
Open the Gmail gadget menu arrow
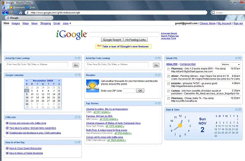tap(236, 58)
